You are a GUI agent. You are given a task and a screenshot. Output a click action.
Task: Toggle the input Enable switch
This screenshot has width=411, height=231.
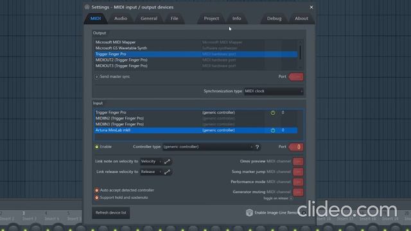[97, 147]
